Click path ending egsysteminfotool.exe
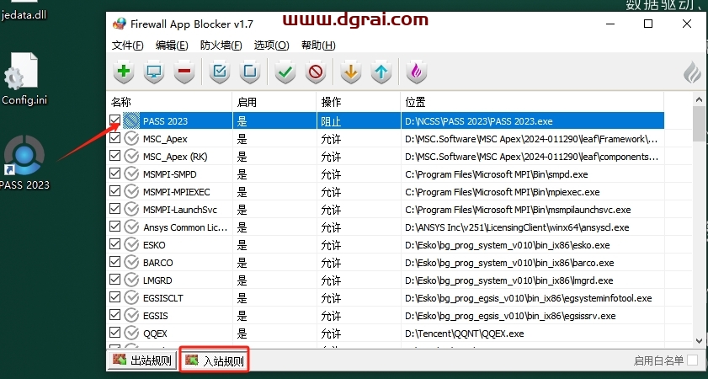 point(529,299)
